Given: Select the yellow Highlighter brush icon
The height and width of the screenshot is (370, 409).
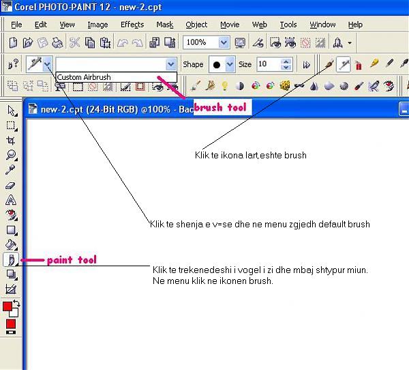Looking at the screenshot, I should [x=374, y=63].
